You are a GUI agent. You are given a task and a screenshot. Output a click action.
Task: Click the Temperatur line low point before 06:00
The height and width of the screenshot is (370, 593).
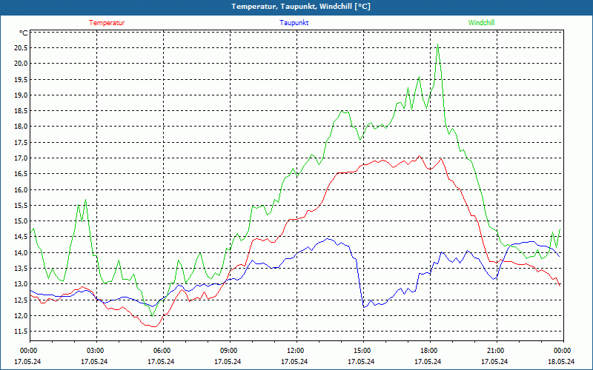154,326
